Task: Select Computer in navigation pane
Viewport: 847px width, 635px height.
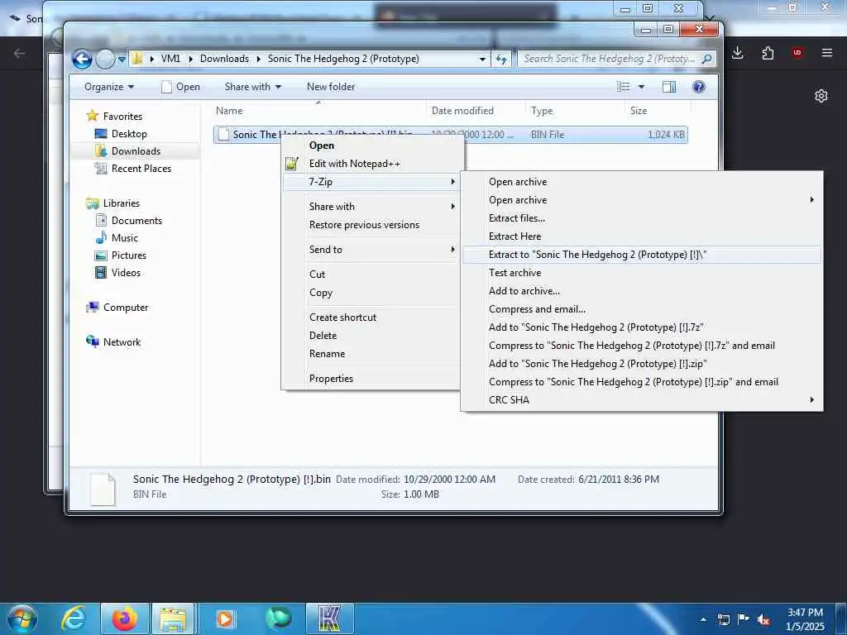Action: [x=126, y=308]
